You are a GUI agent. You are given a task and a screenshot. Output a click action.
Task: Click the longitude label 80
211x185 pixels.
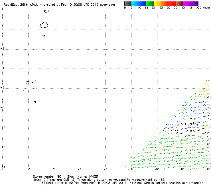coord(131,169)
